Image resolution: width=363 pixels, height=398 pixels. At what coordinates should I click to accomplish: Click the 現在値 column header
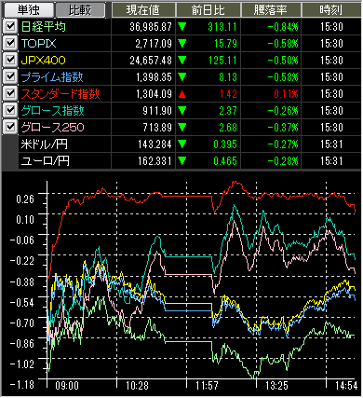pyautogui.click(x=143, y=10)
